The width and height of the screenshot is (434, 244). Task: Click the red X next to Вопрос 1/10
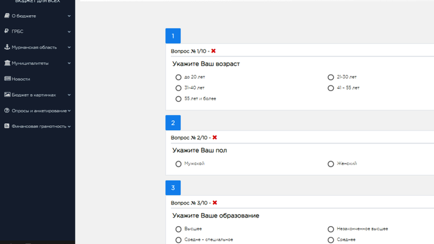tap(214, 51)
